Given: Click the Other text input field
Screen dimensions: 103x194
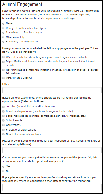Looking at the screenshot, I should click(52, 90).
